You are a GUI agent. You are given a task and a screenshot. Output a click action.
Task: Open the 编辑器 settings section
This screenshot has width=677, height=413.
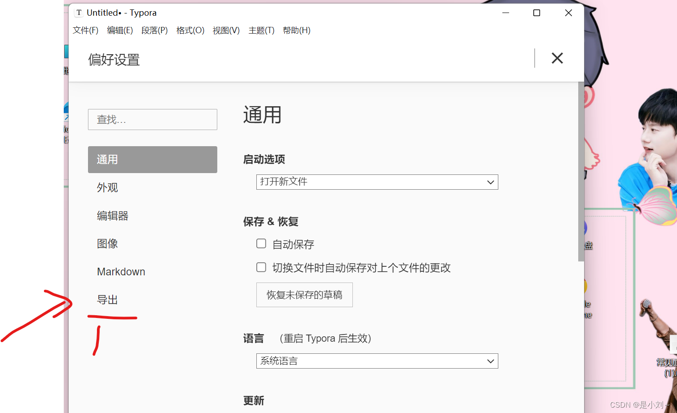pyautogui.click(x=112, y=215)
